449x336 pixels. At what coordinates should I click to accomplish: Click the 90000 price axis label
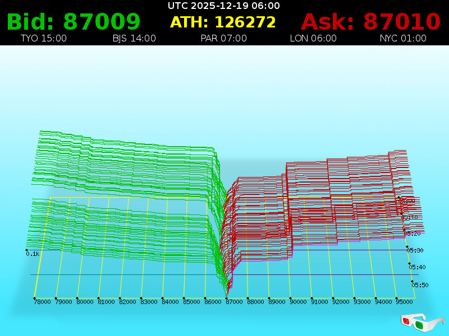[298, 302]
